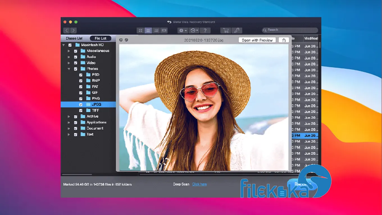
Task: Click the Deep Scan 'Click here' link
Action: [199, 184]
